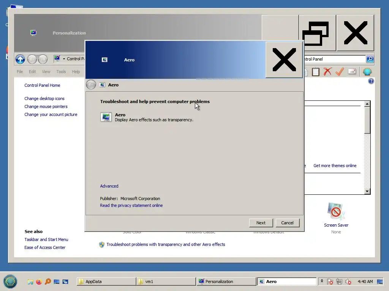Switch to AppData taskbar window
The image size is (389, 291).
106,282
